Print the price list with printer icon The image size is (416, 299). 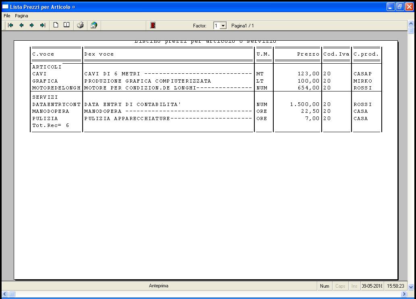pyautogui.click(x=80, y=25)
